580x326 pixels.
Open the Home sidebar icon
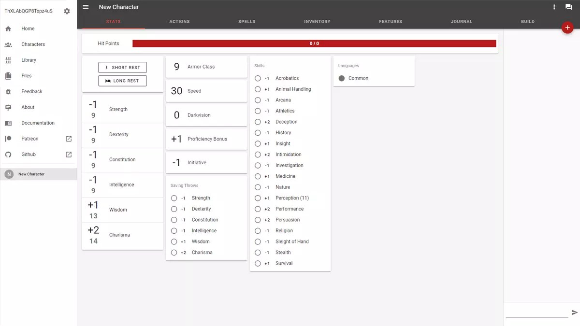click(x=7, y=28)
